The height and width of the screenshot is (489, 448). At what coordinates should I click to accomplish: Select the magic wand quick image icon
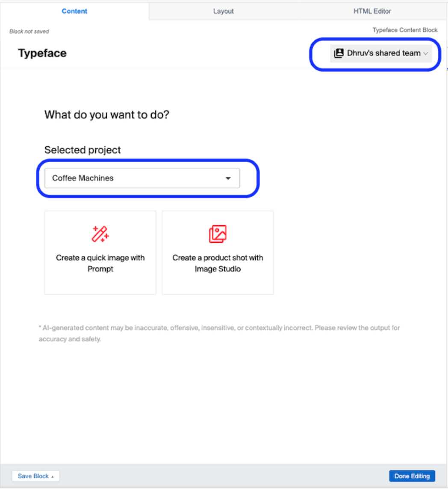pyautogui.click(x=100, y=233)
